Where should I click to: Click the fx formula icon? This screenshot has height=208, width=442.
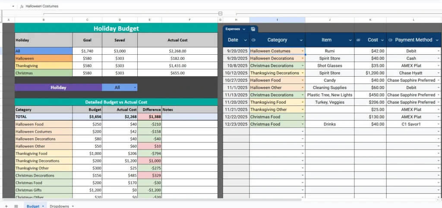click(22, 6)
